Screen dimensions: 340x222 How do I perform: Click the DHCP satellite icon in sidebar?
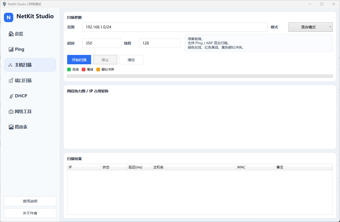(11, 96)
